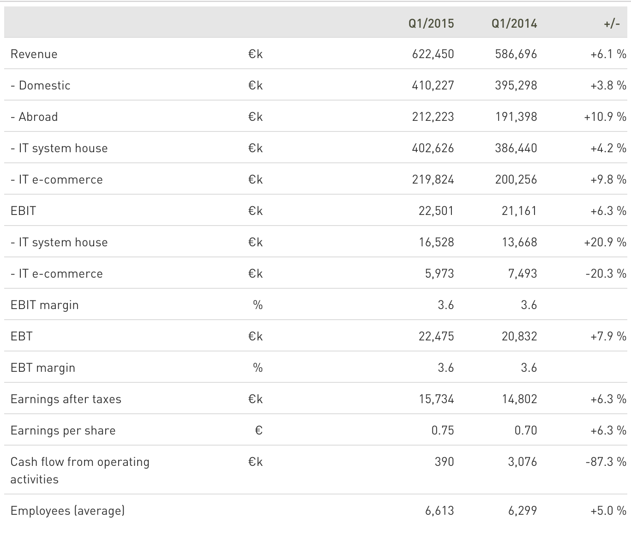This screenshot has width=631, height=536.
Task: Click the Earnings per share label
Action: pos(63,430)
